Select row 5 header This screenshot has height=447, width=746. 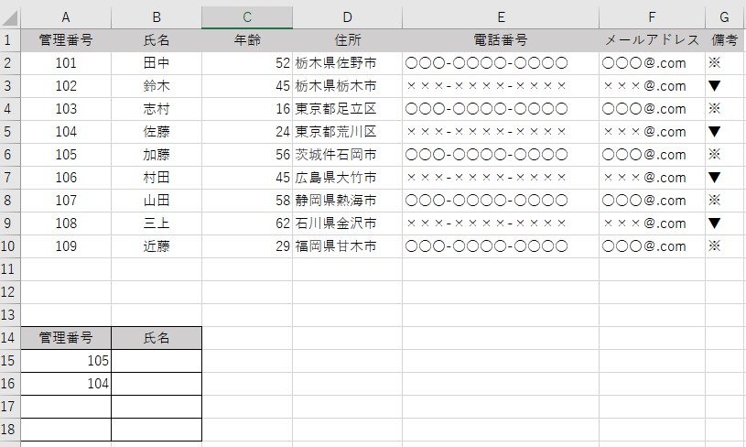10,132
